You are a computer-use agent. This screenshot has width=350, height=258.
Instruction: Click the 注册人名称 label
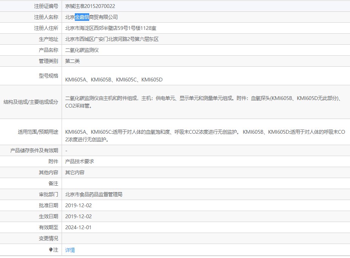coord(46,17)
